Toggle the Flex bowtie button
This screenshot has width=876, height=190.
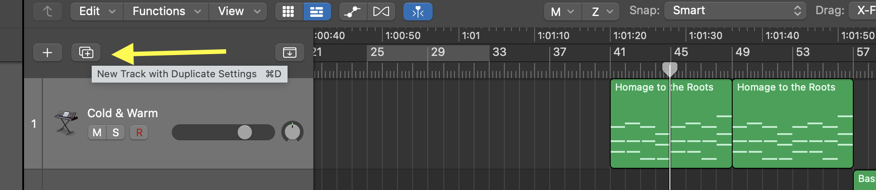pos(381,12)
